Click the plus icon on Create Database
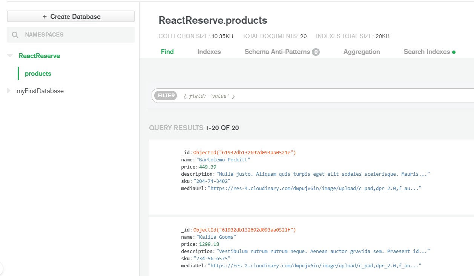Screen dimensions: 474x276 point(45,17)
